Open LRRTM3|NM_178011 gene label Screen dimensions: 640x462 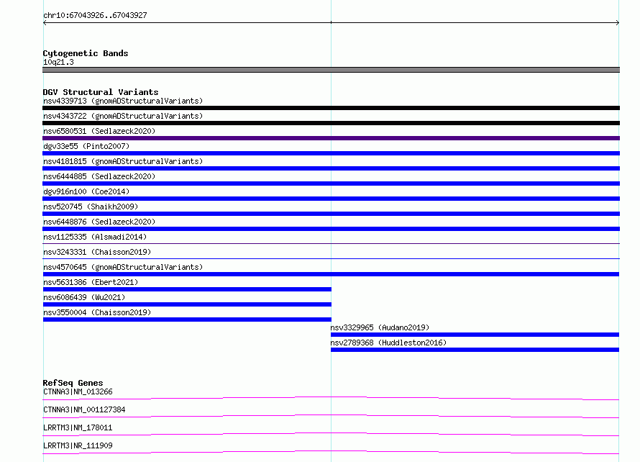click(x=78, y=427)
